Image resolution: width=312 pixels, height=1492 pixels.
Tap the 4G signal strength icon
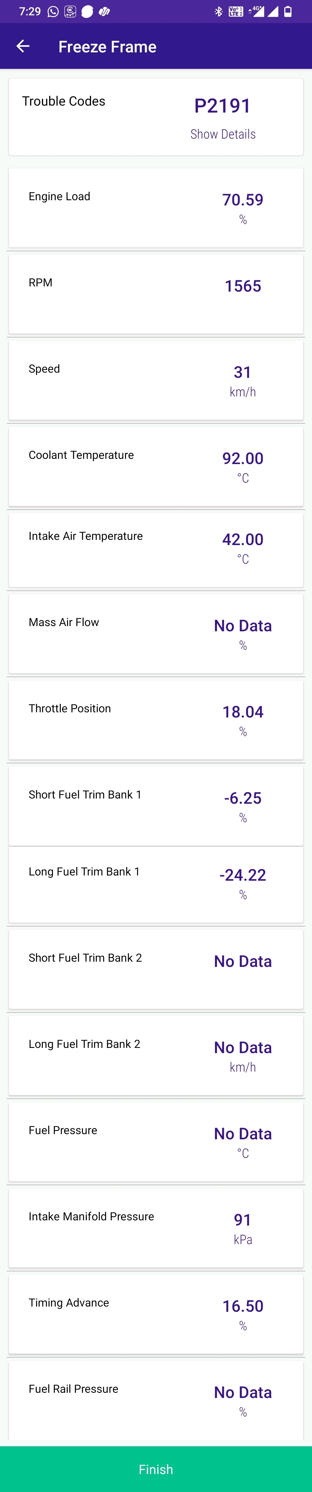tap(257, 11)
